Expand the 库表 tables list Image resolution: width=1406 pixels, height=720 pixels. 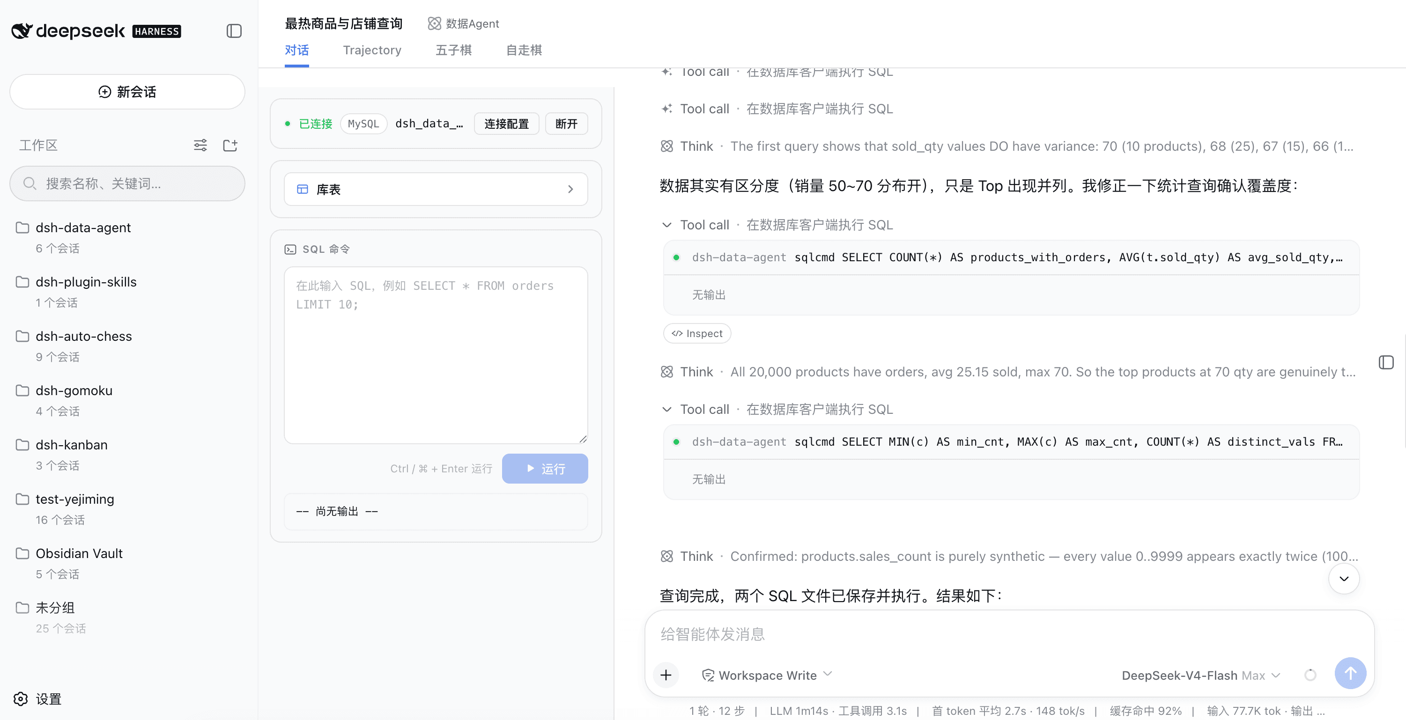click(436, 189)
